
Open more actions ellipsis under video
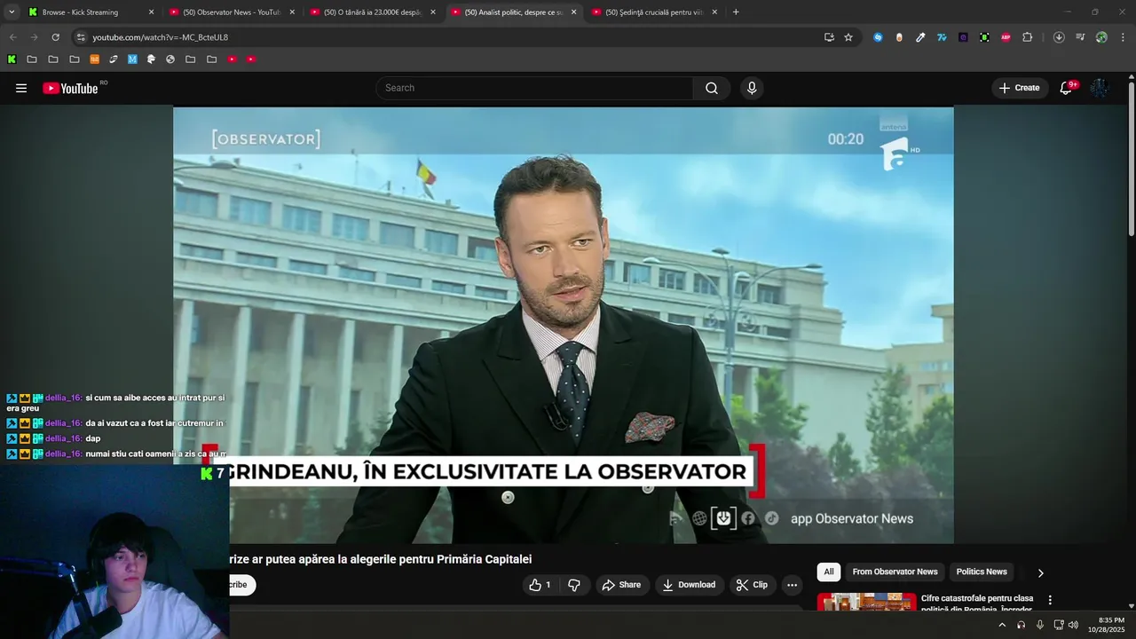(x=793, y=585)
